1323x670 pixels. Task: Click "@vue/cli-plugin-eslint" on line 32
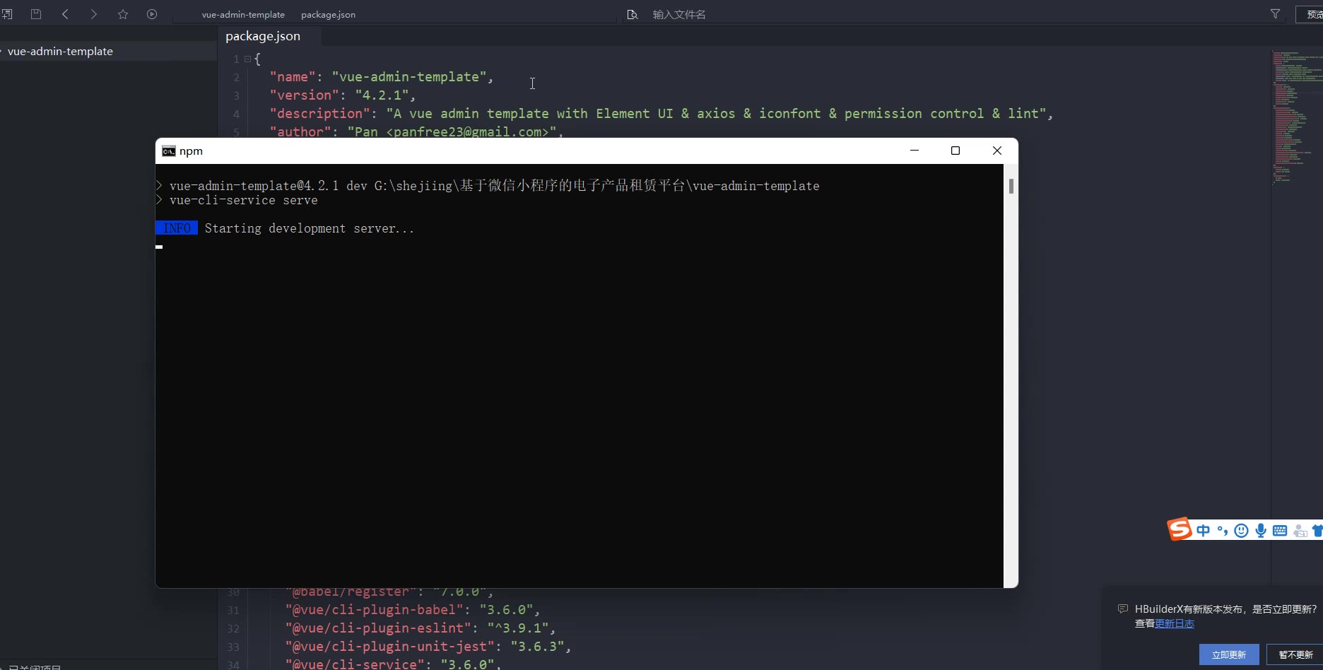click(x=378, y=628)
